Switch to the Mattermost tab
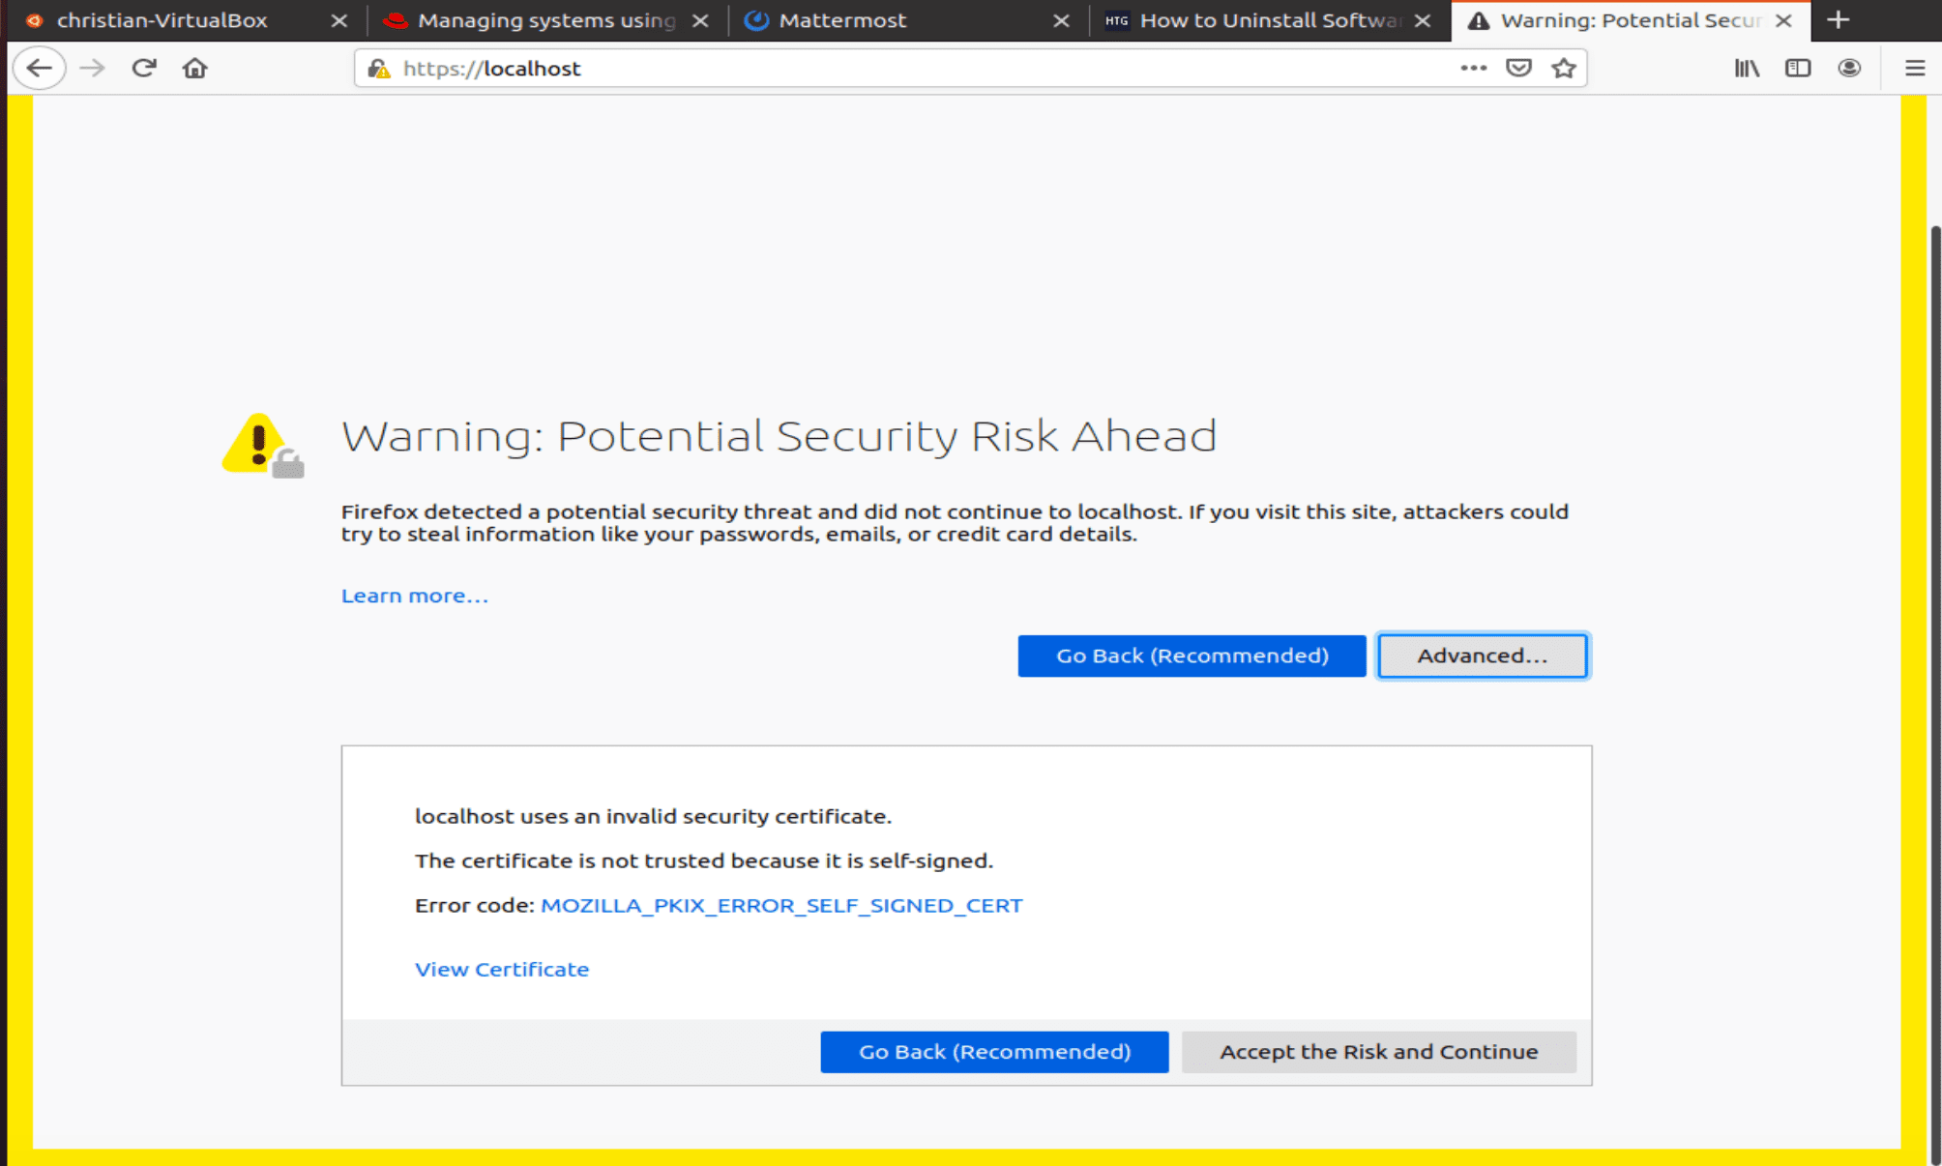Viewport: 1942px width, 1166px height. (x=841, y=20)
